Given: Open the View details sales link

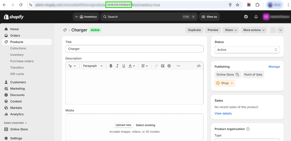Looking at the screenshot, I should [x=223, y=114].
